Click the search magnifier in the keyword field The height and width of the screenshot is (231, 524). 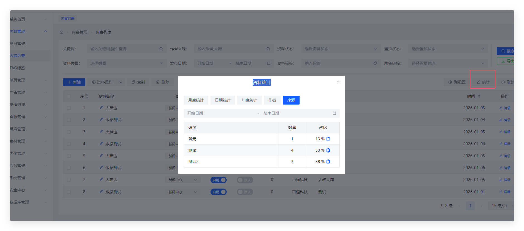pos(161,49)
